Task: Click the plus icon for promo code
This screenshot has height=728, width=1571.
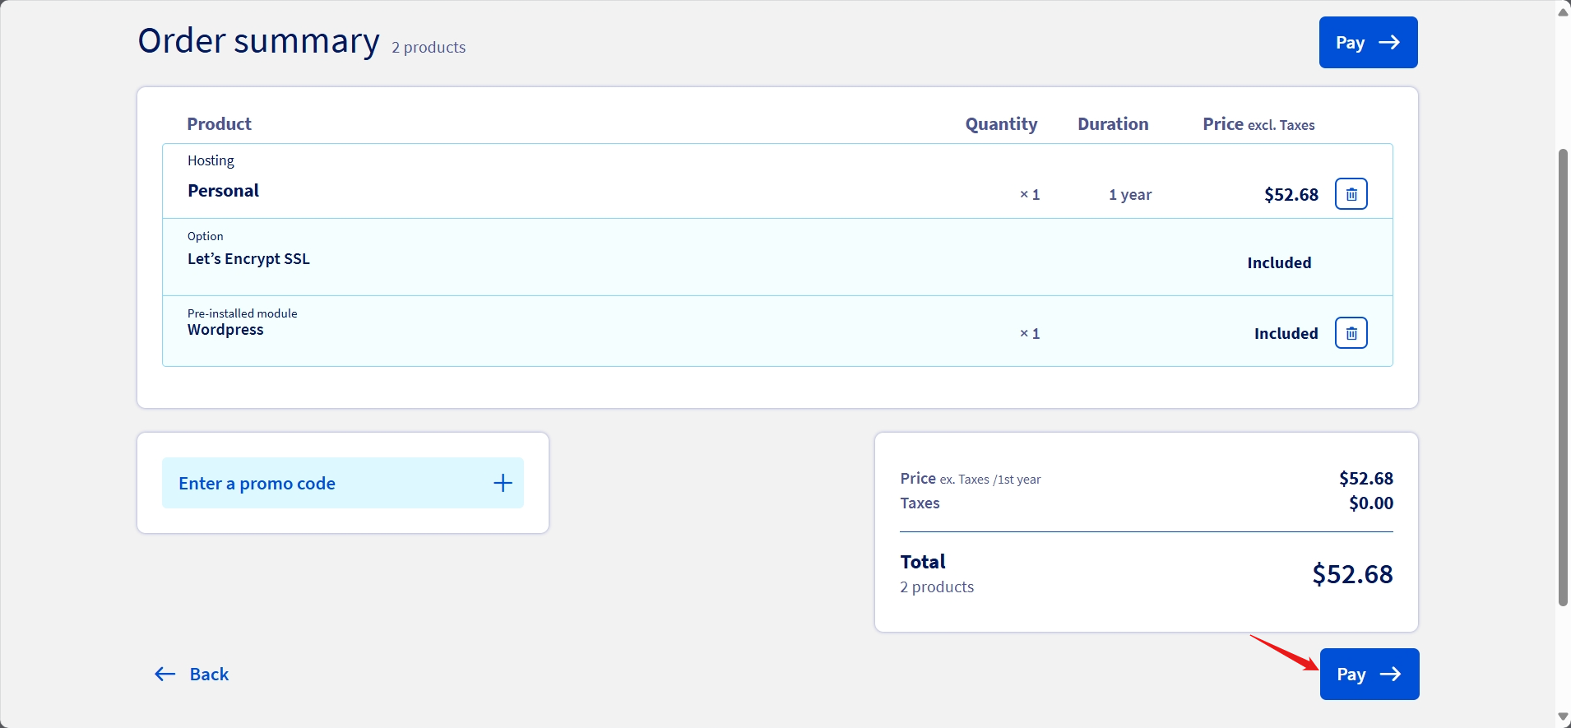Action: click(x=503, y=483)
